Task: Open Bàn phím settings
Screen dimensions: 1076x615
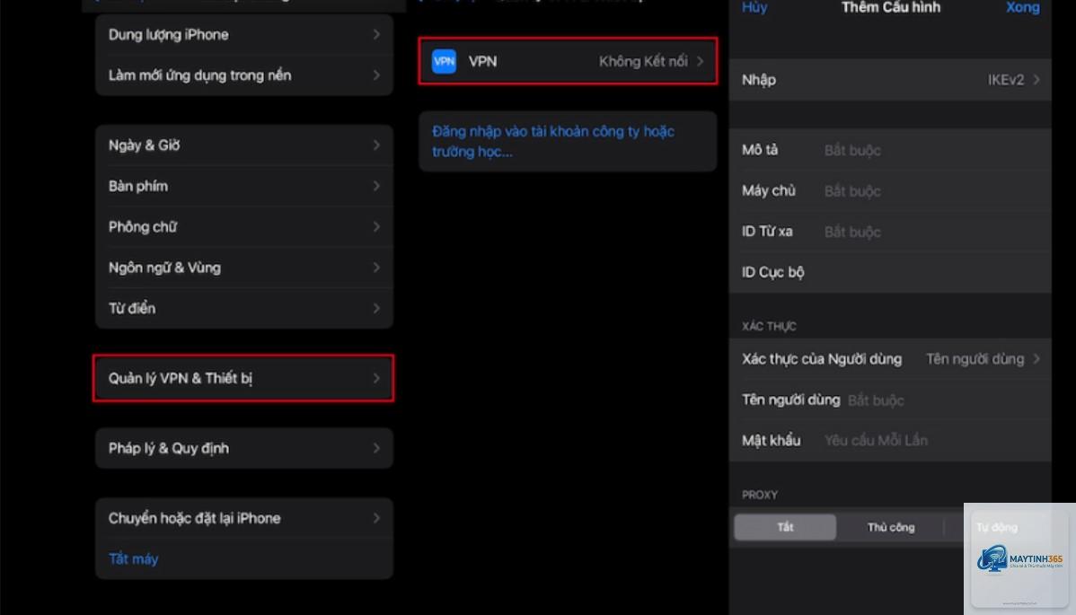Action: click(x=243, y=186)
